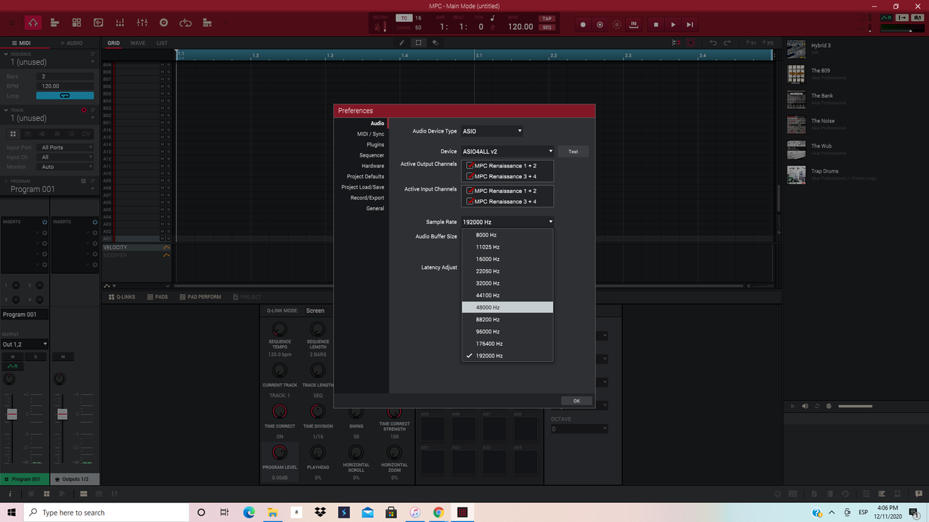Open the looper icon in top toolbar
Screen dimensions: 929x522
pos(185,23)
